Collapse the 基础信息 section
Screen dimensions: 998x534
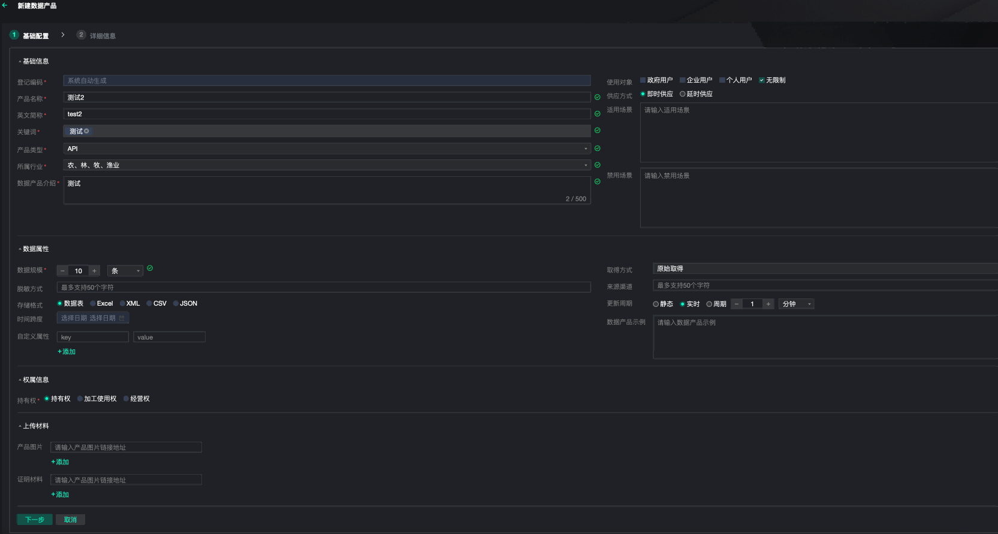click(x=20, y=62)
